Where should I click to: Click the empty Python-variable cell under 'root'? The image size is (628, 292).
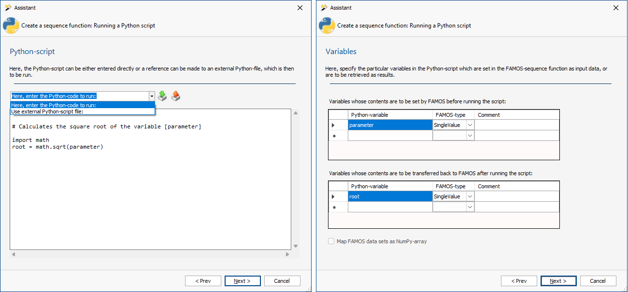[390, 207]
